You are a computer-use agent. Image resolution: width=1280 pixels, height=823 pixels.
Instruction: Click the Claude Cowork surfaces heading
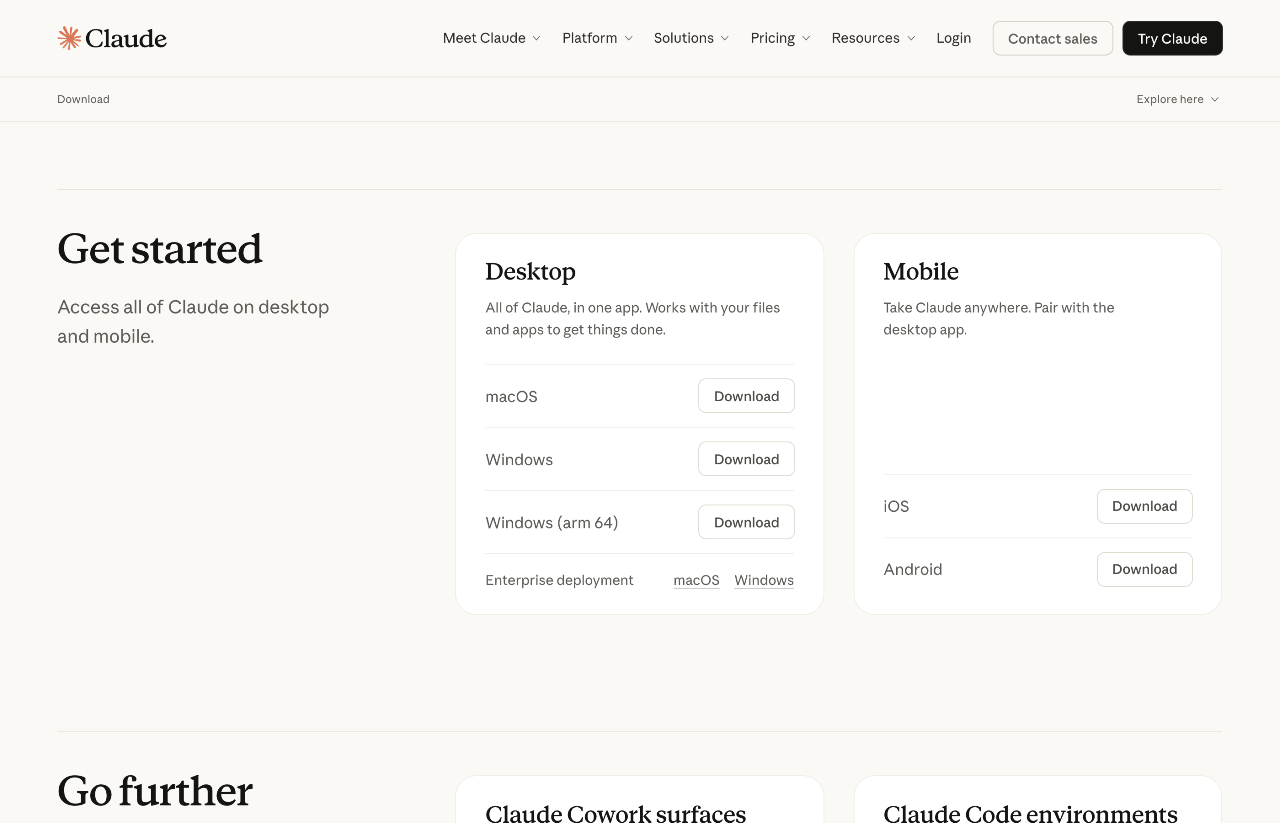coord(615,812)
